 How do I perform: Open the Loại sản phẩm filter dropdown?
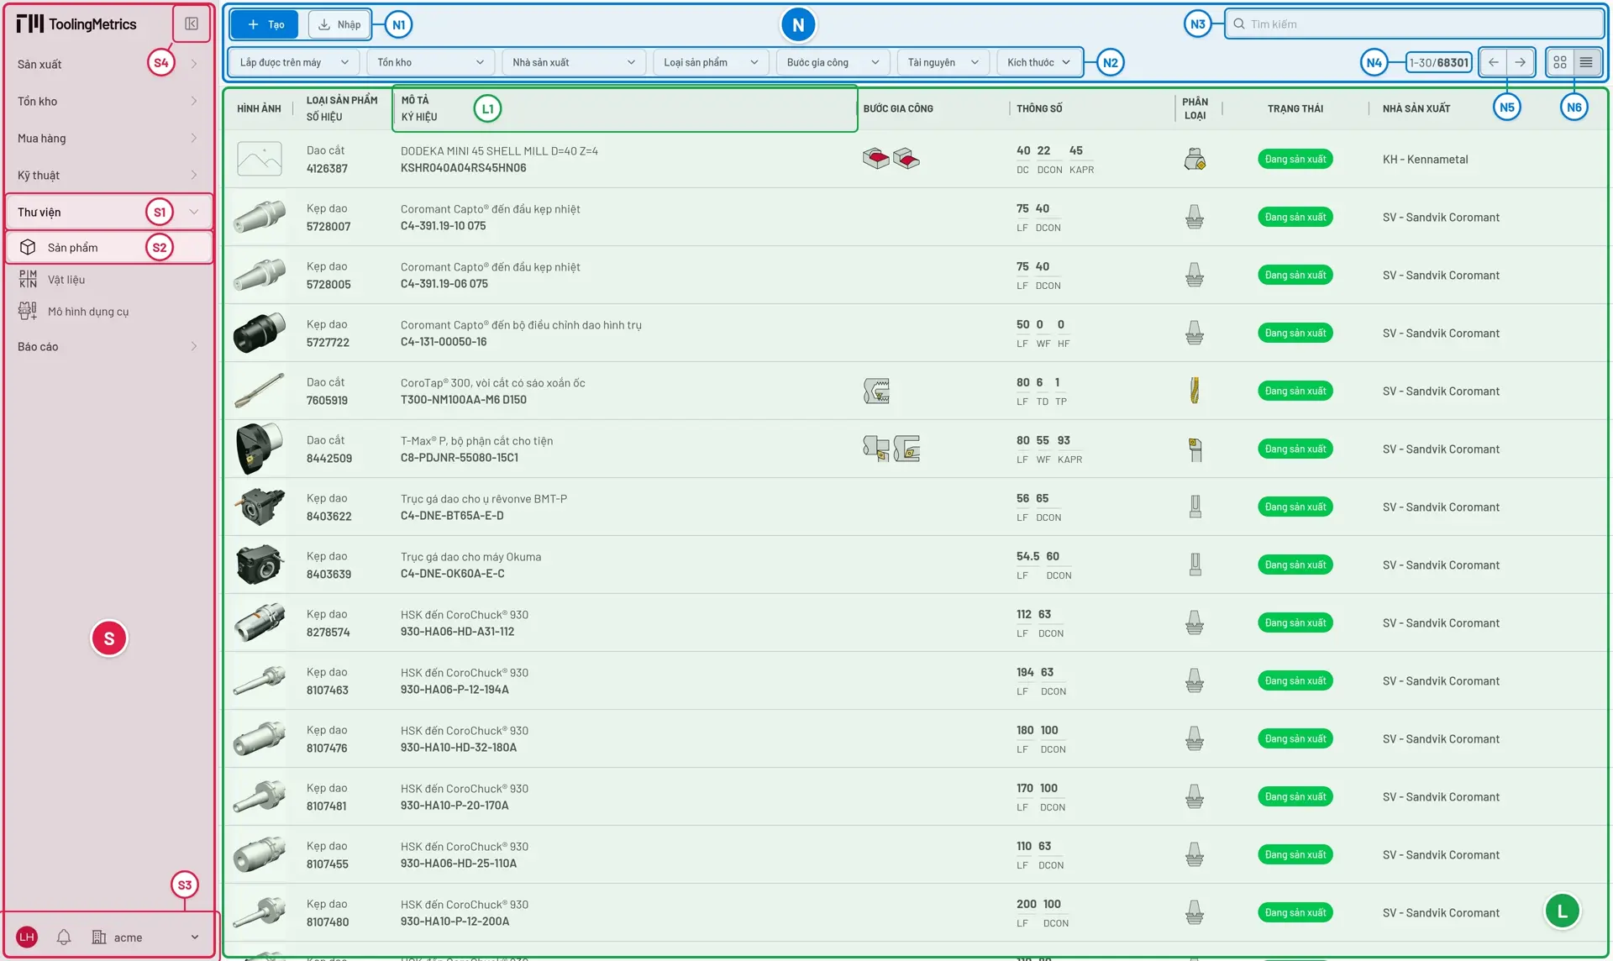tap(711, 62)
